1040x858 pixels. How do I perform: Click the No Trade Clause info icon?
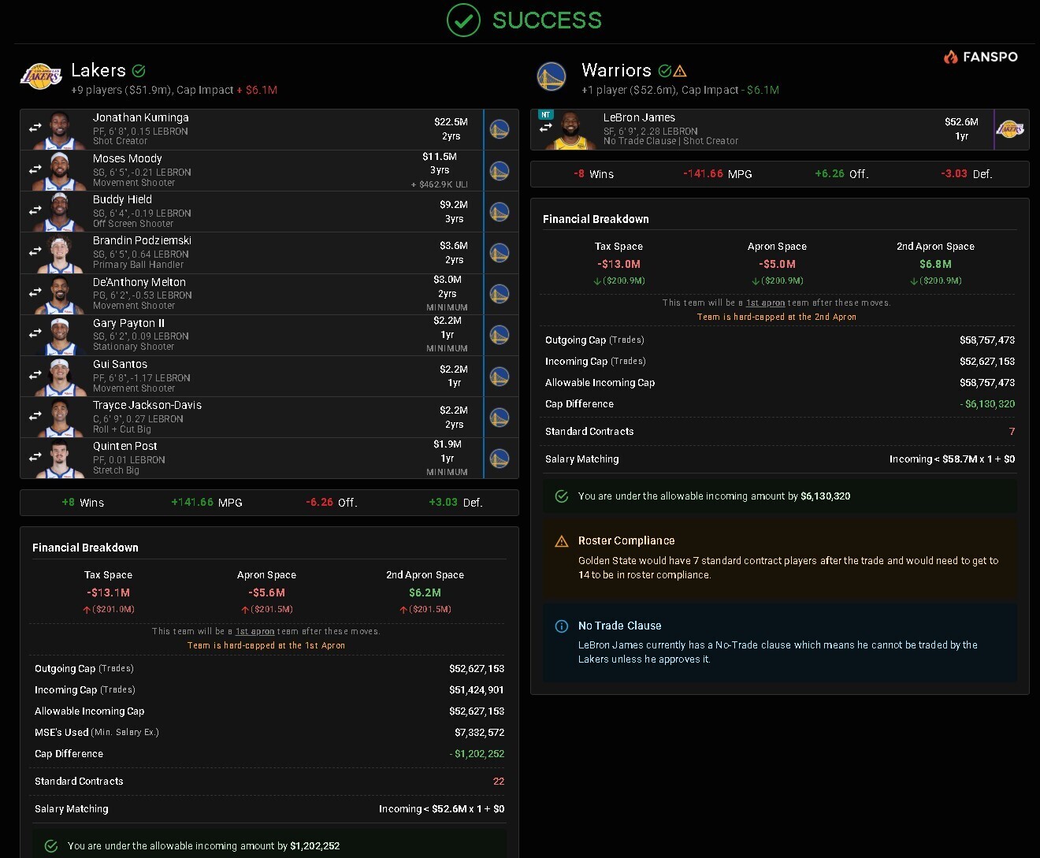point(562,626)
